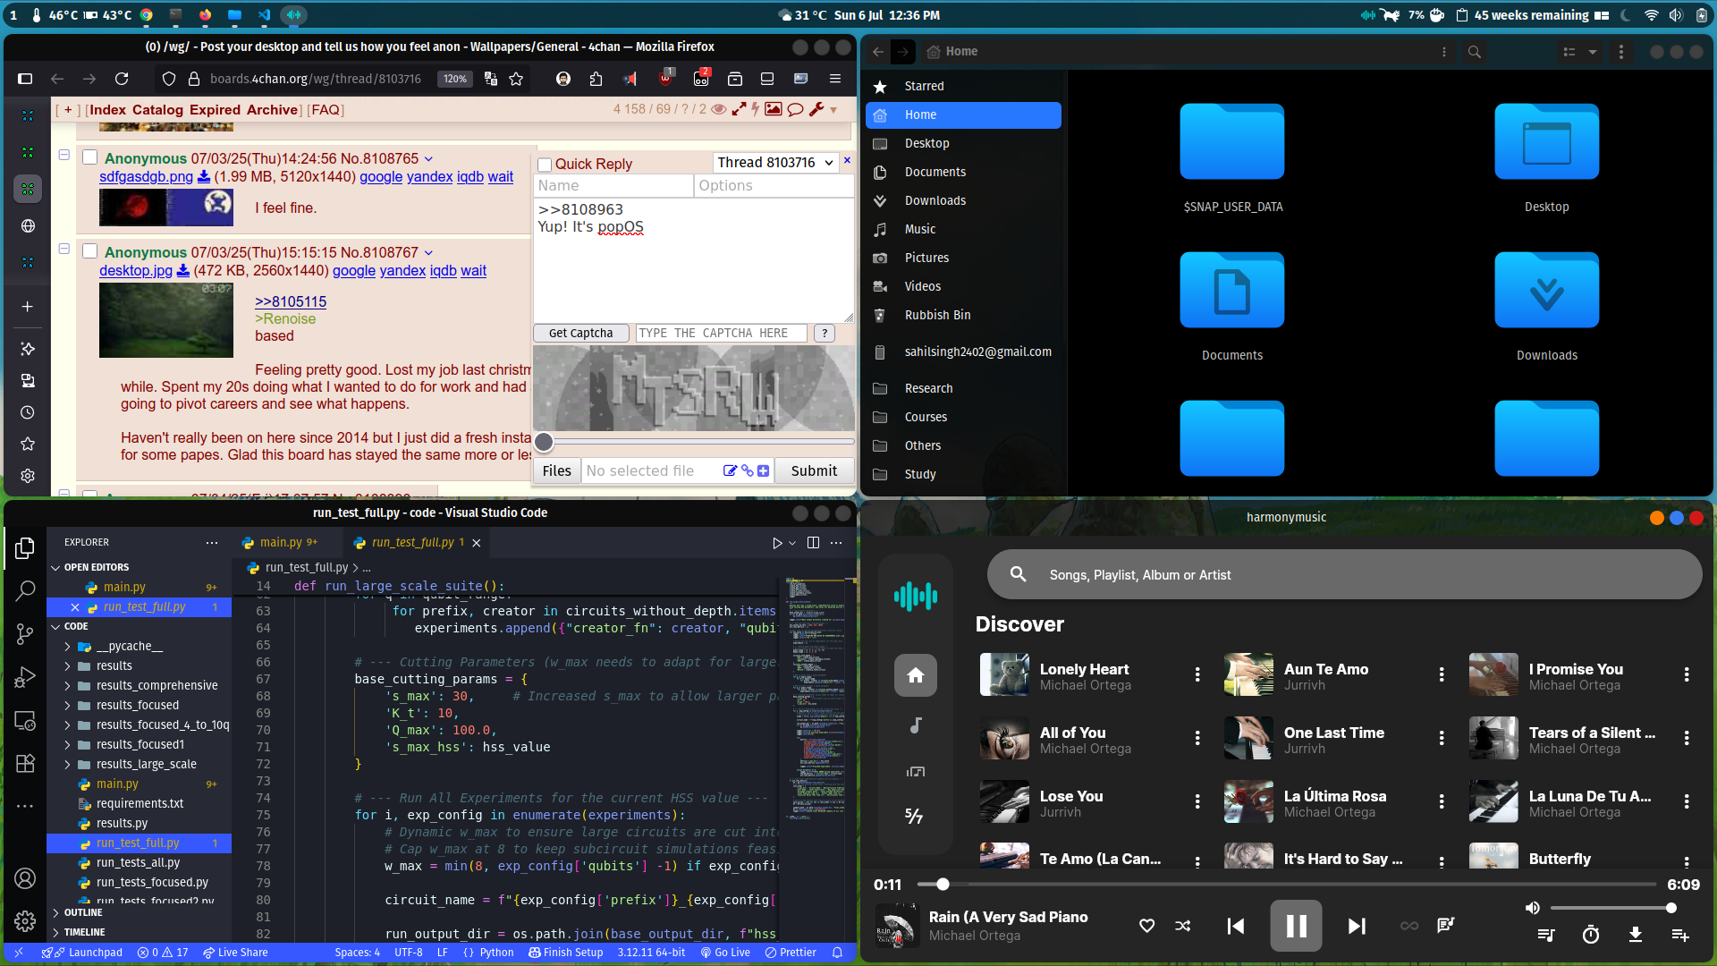Move the captcha slider handle
The image size is (1717, 966).
pos(544,442)
